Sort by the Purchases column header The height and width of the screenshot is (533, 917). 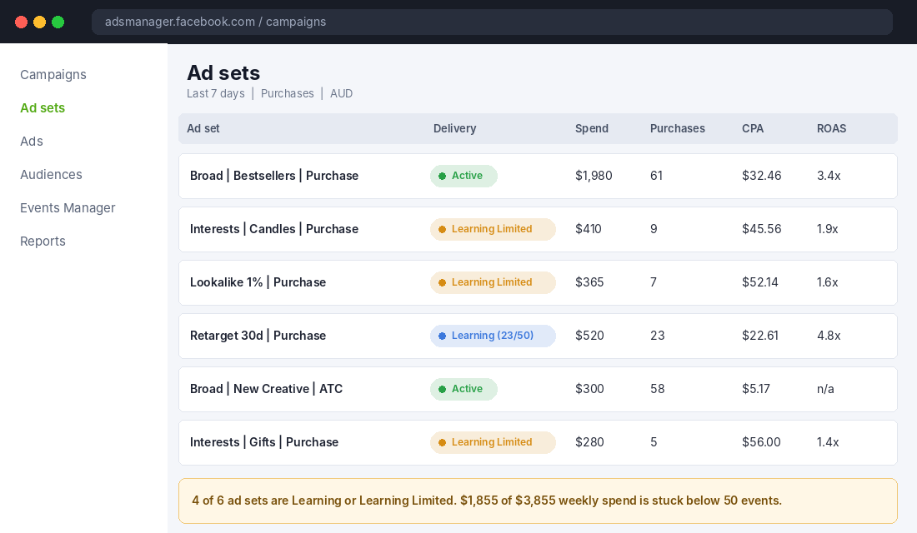677,128
